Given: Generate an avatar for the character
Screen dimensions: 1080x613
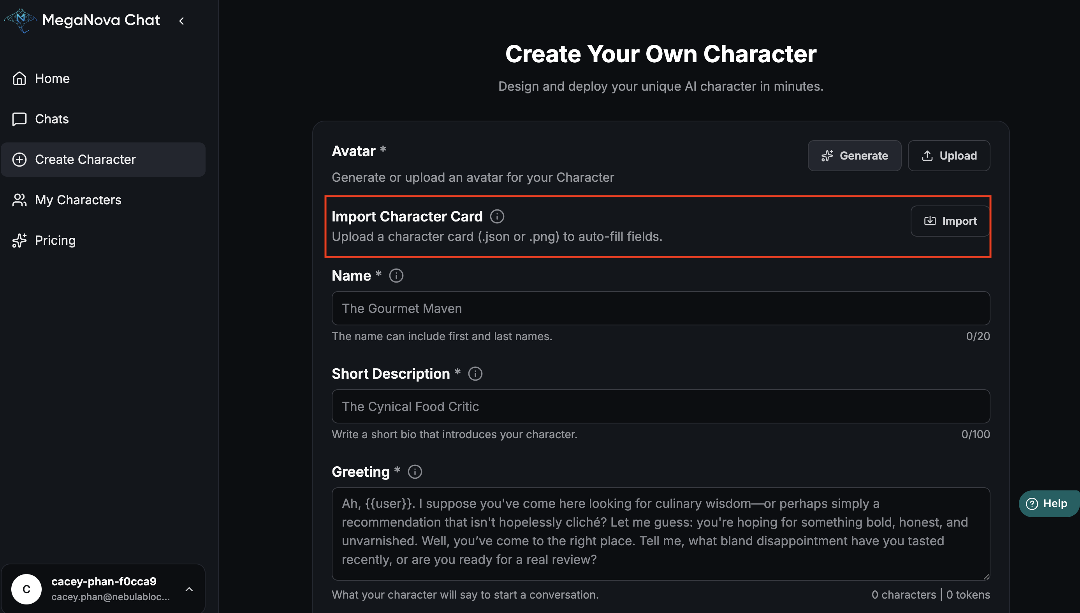Looking at the screenshot, I should pyautogui.click(x=854, y=156).
